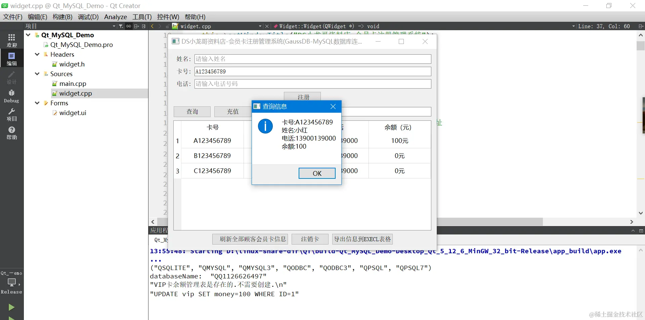Focus the 姓名 name input field
This screenshot has width=645, height=320.
click(313, 59)
